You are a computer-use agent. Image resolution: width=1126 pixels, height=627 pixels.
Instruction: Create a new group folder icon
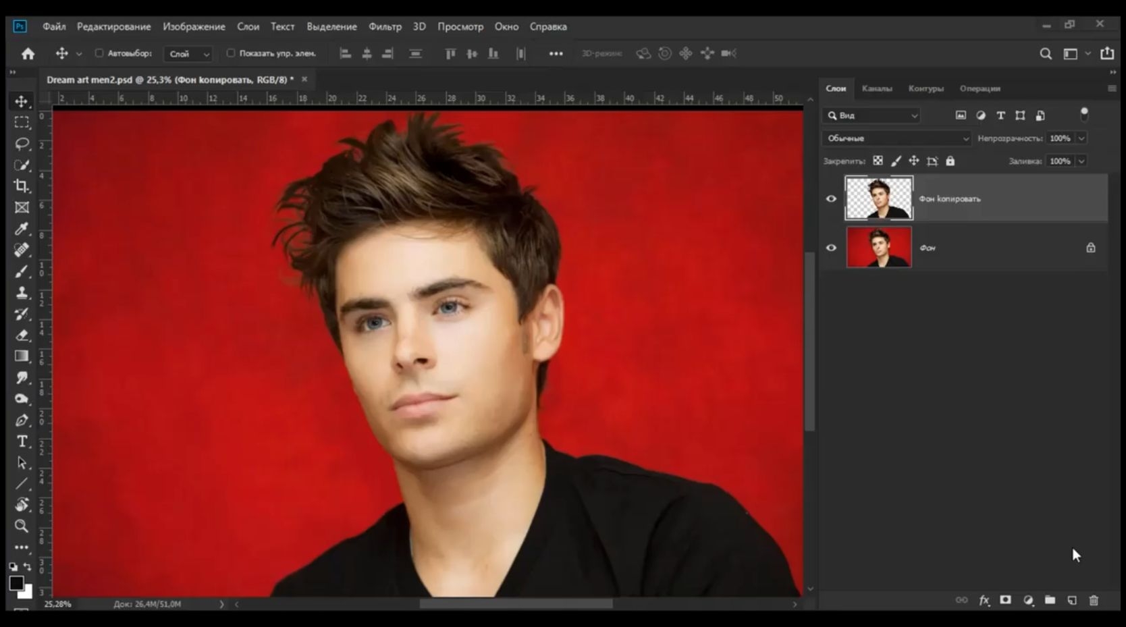1050,600
